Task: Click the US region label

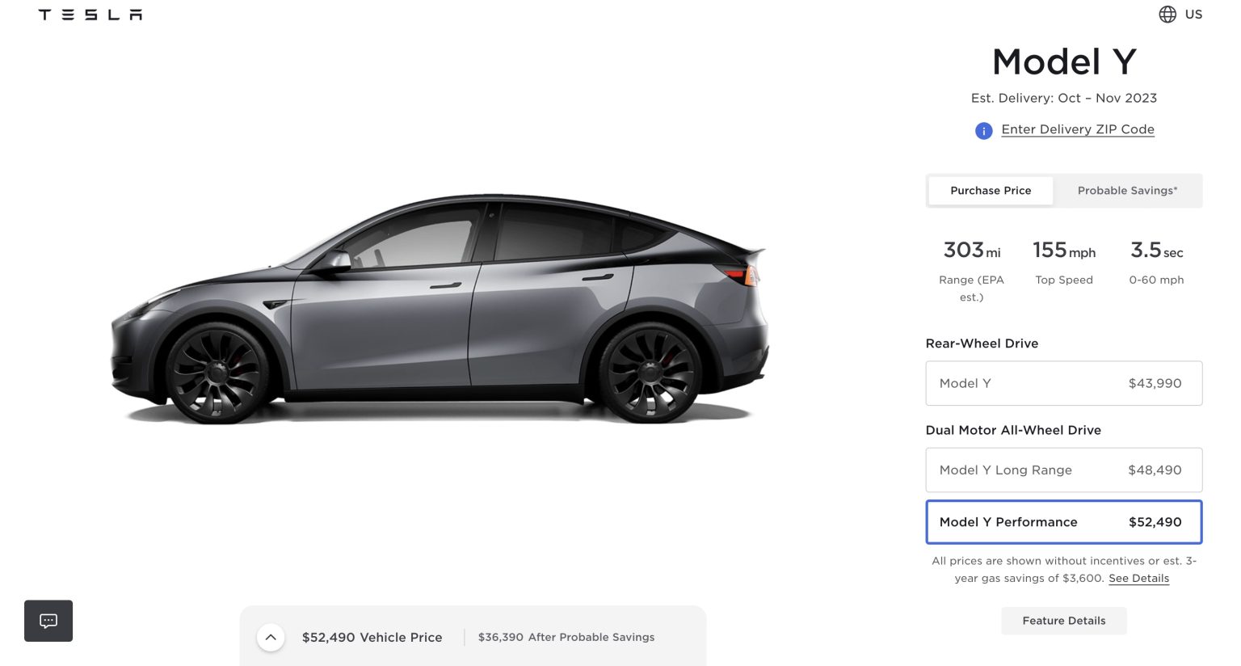Action: pos(1193,15)
